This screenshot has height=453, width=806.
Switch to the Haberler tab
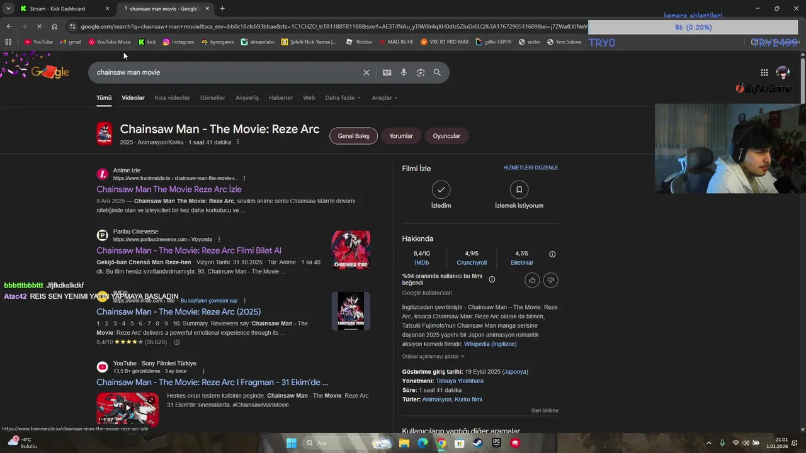(280, 98)
